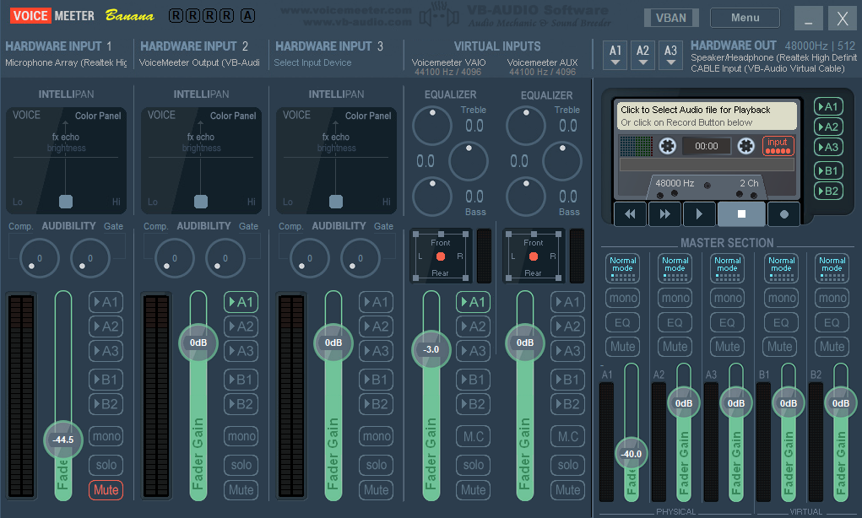
Task: Route recorder playback to A3
Action: (x=828, y=147)
